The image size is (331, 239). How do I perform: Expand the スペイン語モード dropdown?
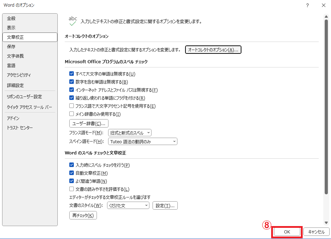[142, 142]
